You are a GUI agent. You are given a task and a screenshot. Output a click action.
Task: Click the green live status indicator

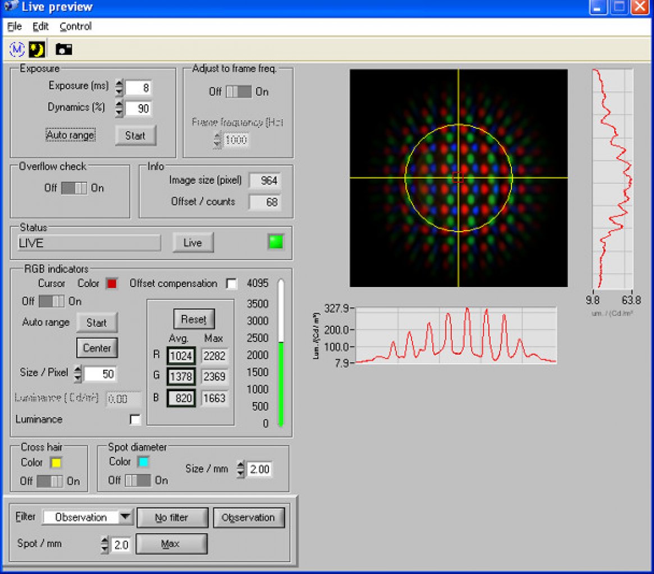click(276, 242)
